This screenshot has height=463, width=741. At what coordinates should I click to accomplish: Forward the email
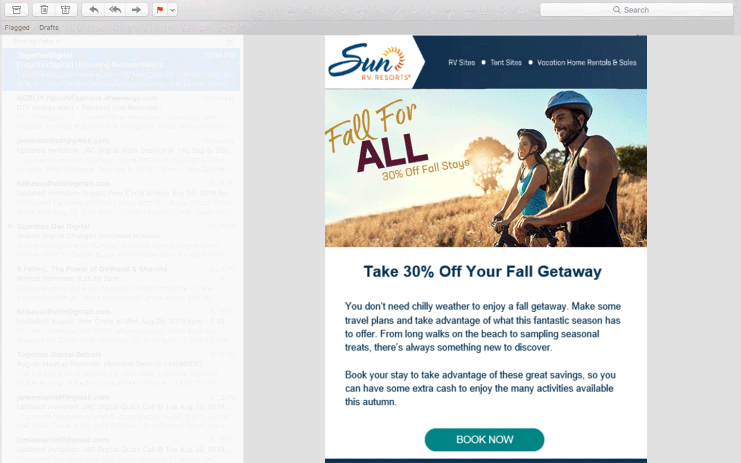(x=136, y=10)
